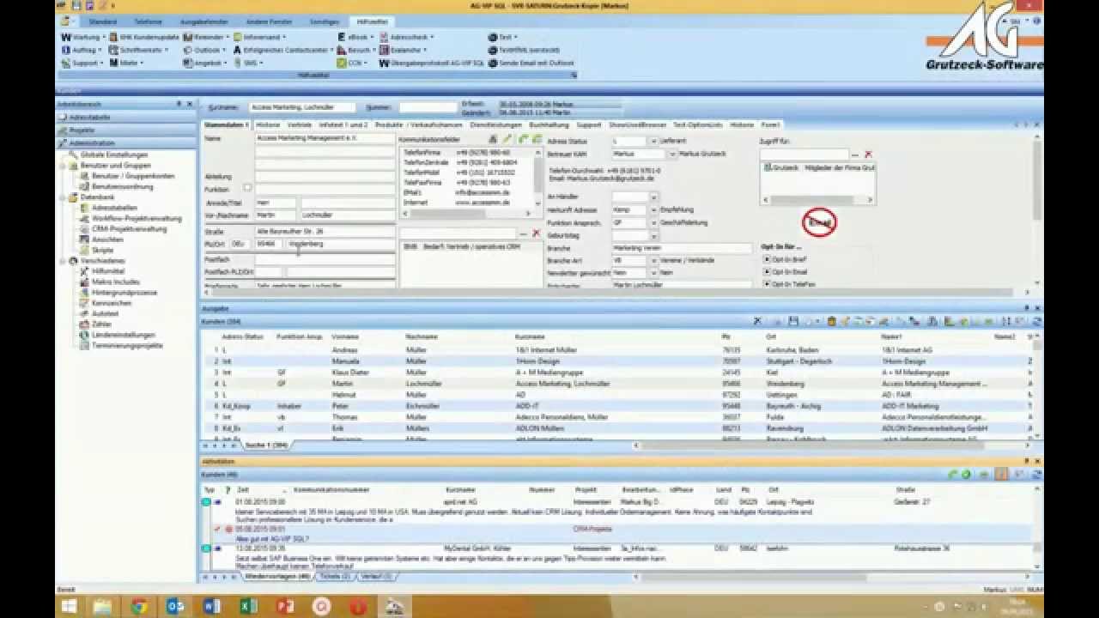Toggle the Opt-In Email checkbox
Image resolution: width=1099 pixels, height=618 pixels.
click(767, 272)
